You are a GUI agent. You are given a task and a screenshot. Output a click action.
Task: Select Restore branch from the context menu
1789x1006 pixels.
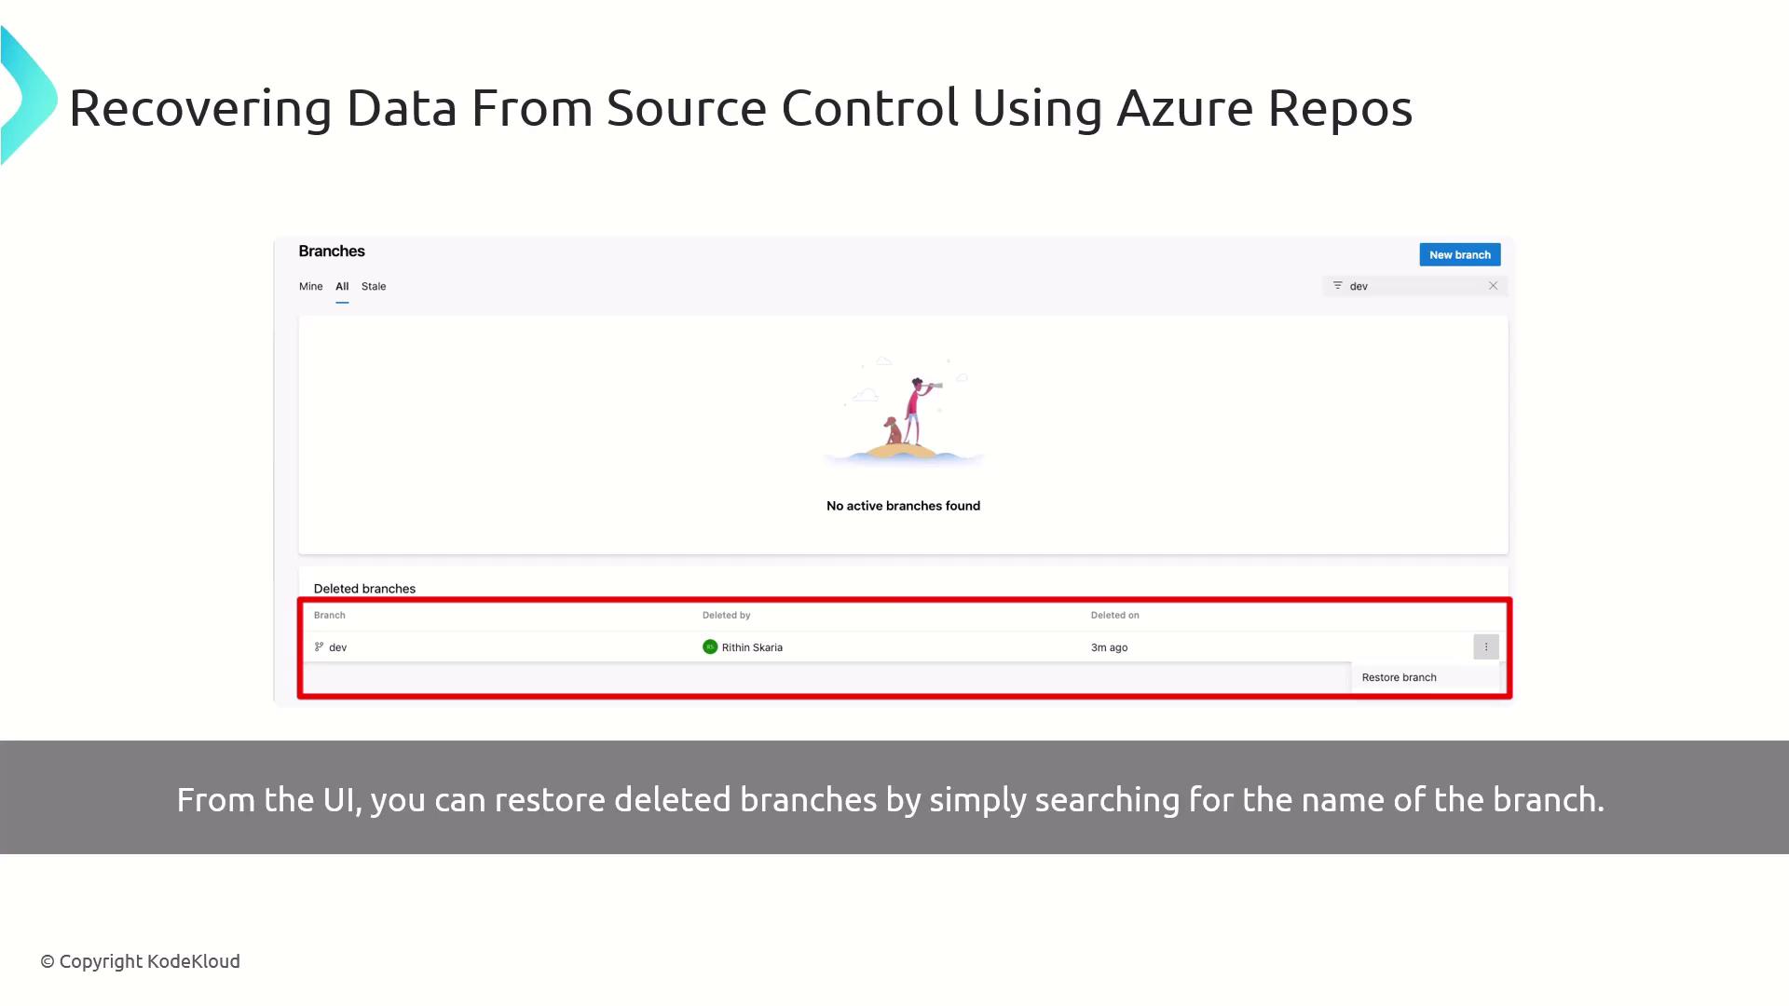[x=1399, y=677]
